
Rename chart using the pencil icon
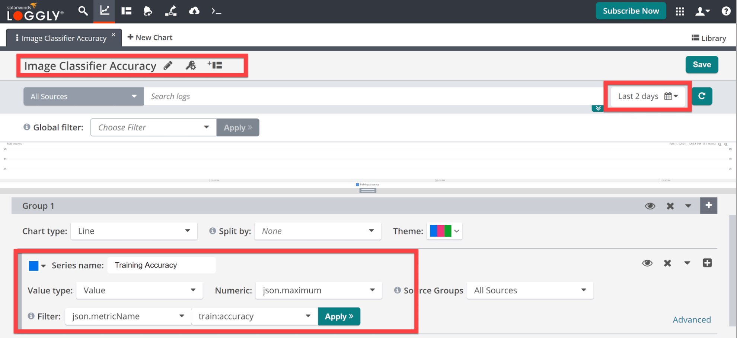168,65
